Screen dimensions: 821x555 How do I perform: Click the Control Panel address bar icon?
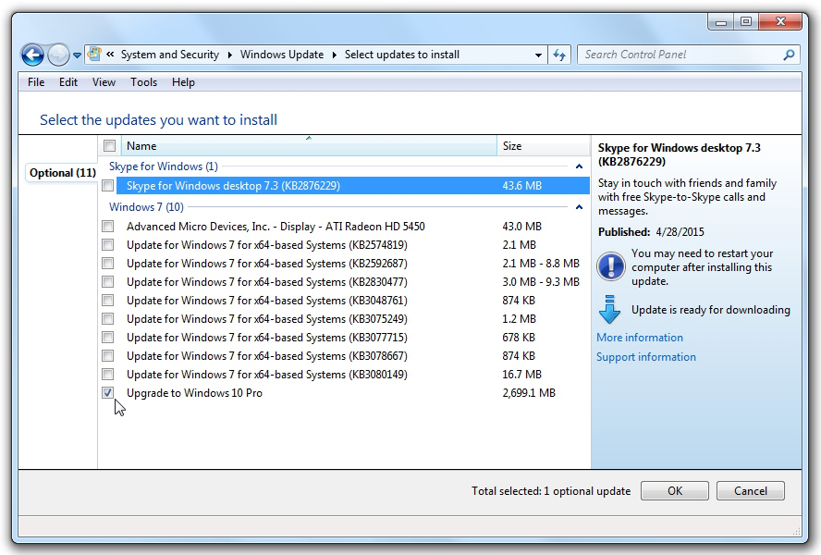94,54
